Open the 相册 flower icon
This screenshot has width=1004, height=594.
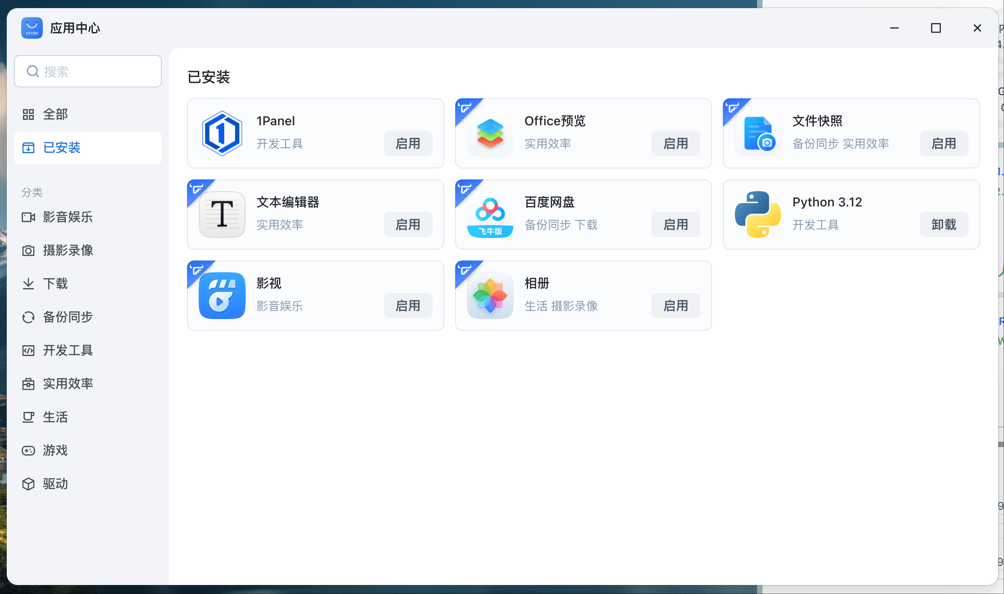pyautogui.click(x=490, y=296)
